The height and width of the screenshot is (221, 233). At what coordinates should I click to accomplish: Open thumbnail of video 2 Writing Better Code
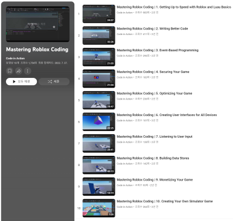(99, 36)
